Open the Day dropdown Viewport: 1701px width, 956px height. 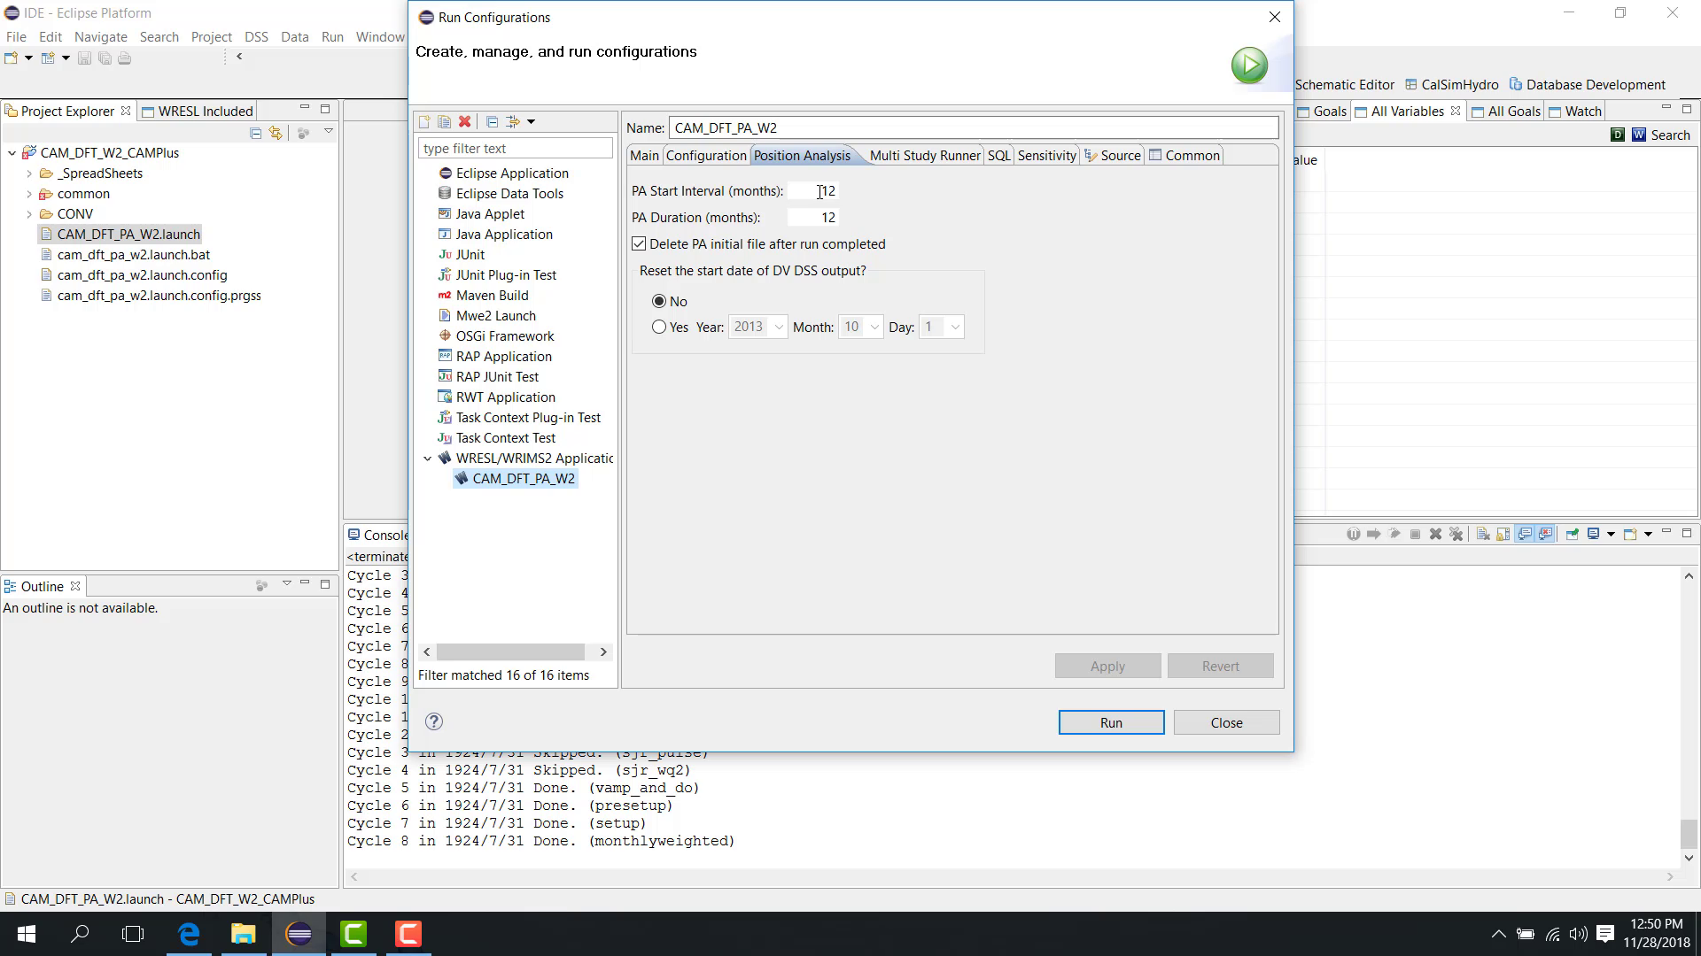[942, 328]
